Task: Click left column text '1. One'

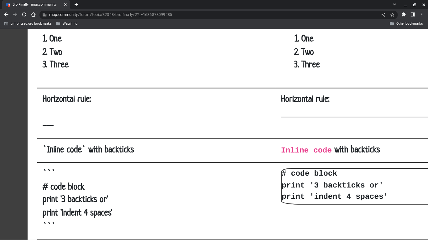Action: click(52, 38)
